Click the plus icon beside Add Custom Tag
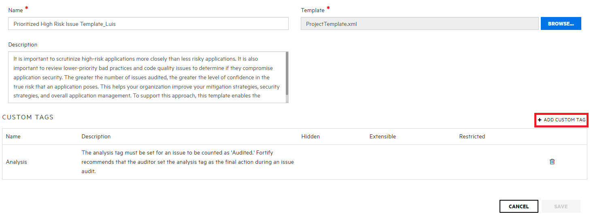 [540, 120]
